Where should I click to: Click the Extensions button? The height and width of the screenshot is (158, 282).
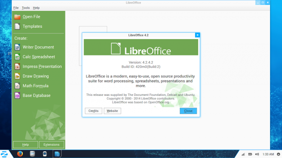(51, 145)
